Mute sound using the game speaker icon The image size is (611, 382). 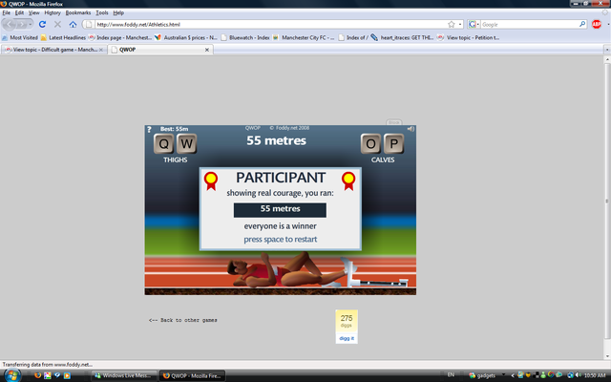(x=411, y=129)
